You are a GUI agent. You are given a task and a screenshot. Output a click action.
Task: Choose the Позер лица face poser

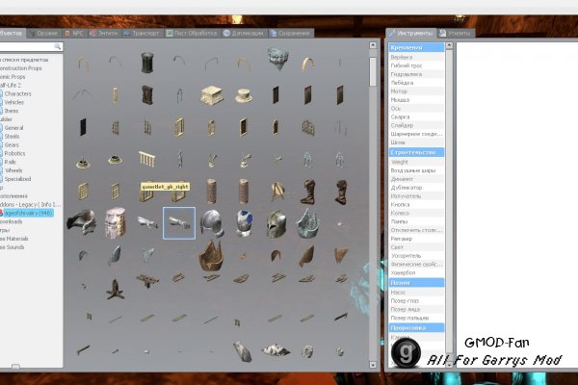click(416, 310)
